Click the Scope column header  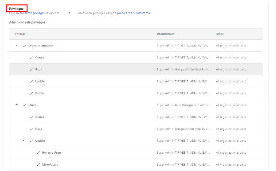tap(220, 34)
